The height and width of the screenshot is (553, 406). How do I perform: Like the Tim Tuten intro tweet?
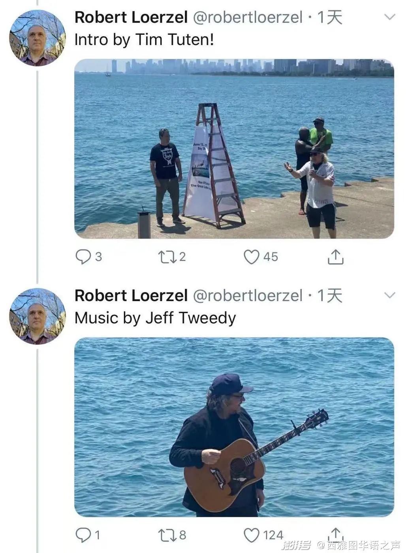coord(251,257)
